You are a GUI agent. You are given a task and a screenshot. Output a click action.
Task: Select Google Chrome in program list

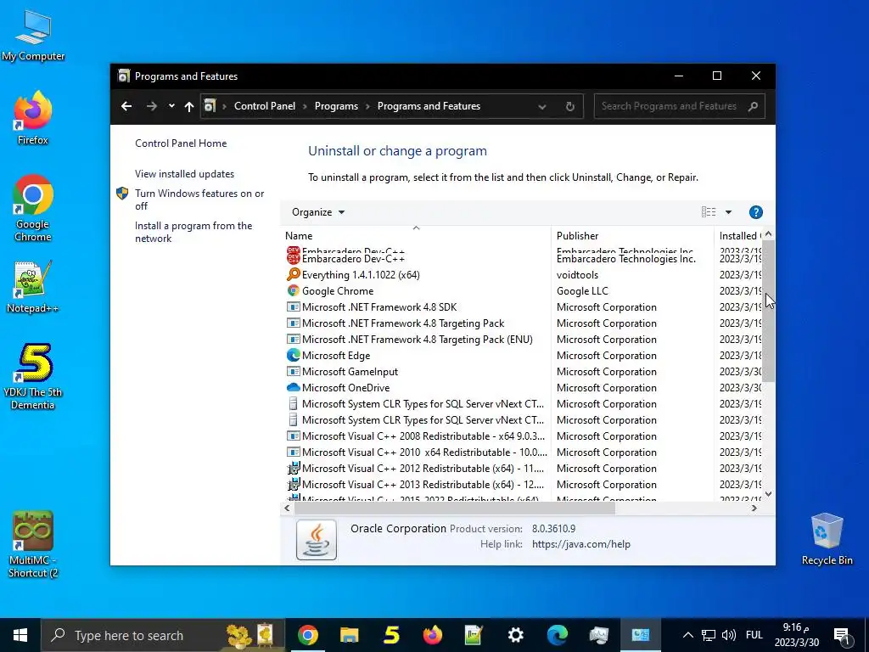click(524, 291)
